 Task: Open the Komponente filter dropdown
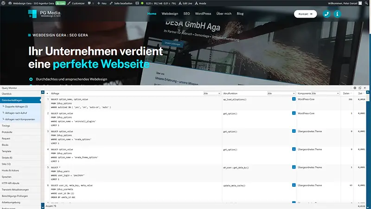pyautogui.click(x=326, y=93)
